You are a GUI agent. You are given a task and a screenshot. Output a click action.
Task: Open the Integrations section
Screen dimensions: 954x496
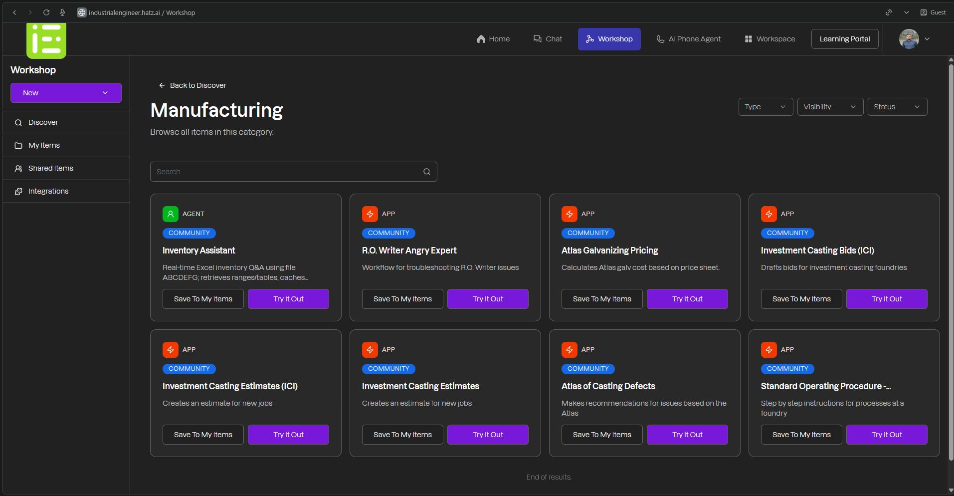click(x=48, y=191)
